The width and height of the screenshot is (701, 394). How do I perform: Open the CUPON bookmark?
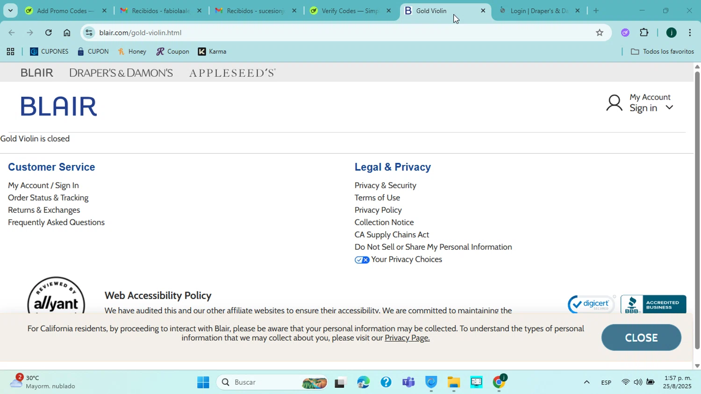[x=93, y=52]
